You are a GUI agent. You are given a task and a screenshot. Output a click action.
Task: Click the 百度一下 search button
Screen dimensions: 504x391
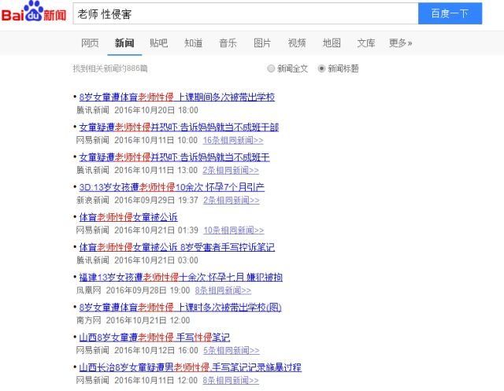pyautogui.click(x=450, y=13)
